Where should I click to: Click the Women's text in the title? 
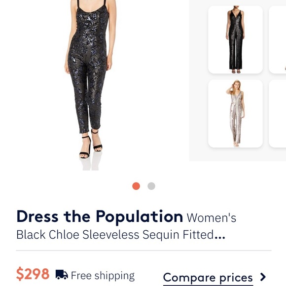coord(212,217)
